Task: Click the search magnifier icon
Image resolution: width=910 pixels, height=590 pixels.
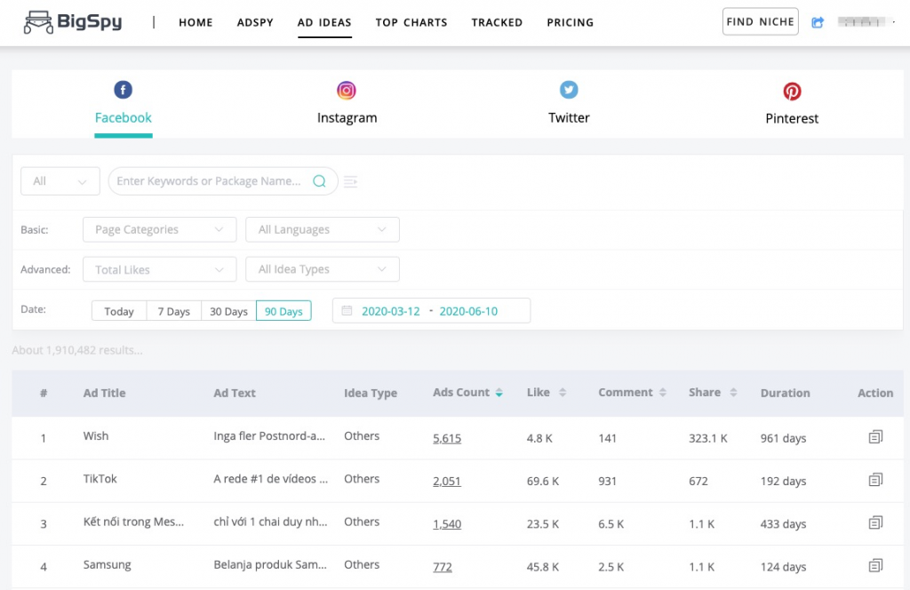Action: point(319,181)
